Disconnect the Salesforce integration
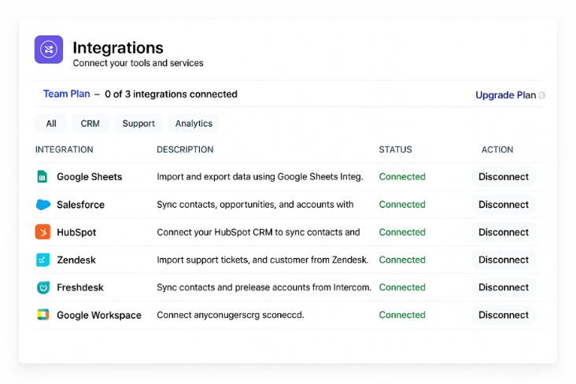This screenshot has height=384, width=576. 504,205
